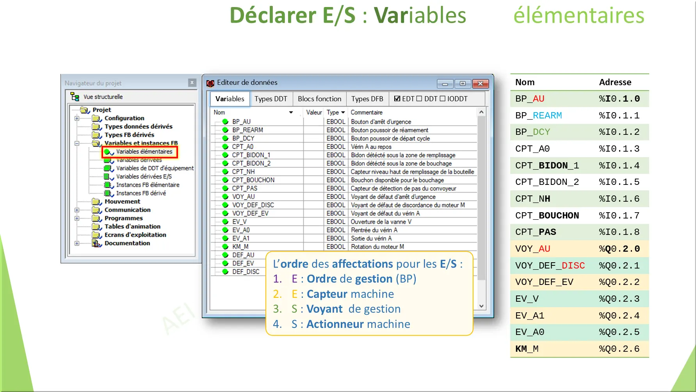Image resolution: width=696 pixels, height=392 pixels.
Task: Click the Configuration folder icon
Action: [96, 118]
